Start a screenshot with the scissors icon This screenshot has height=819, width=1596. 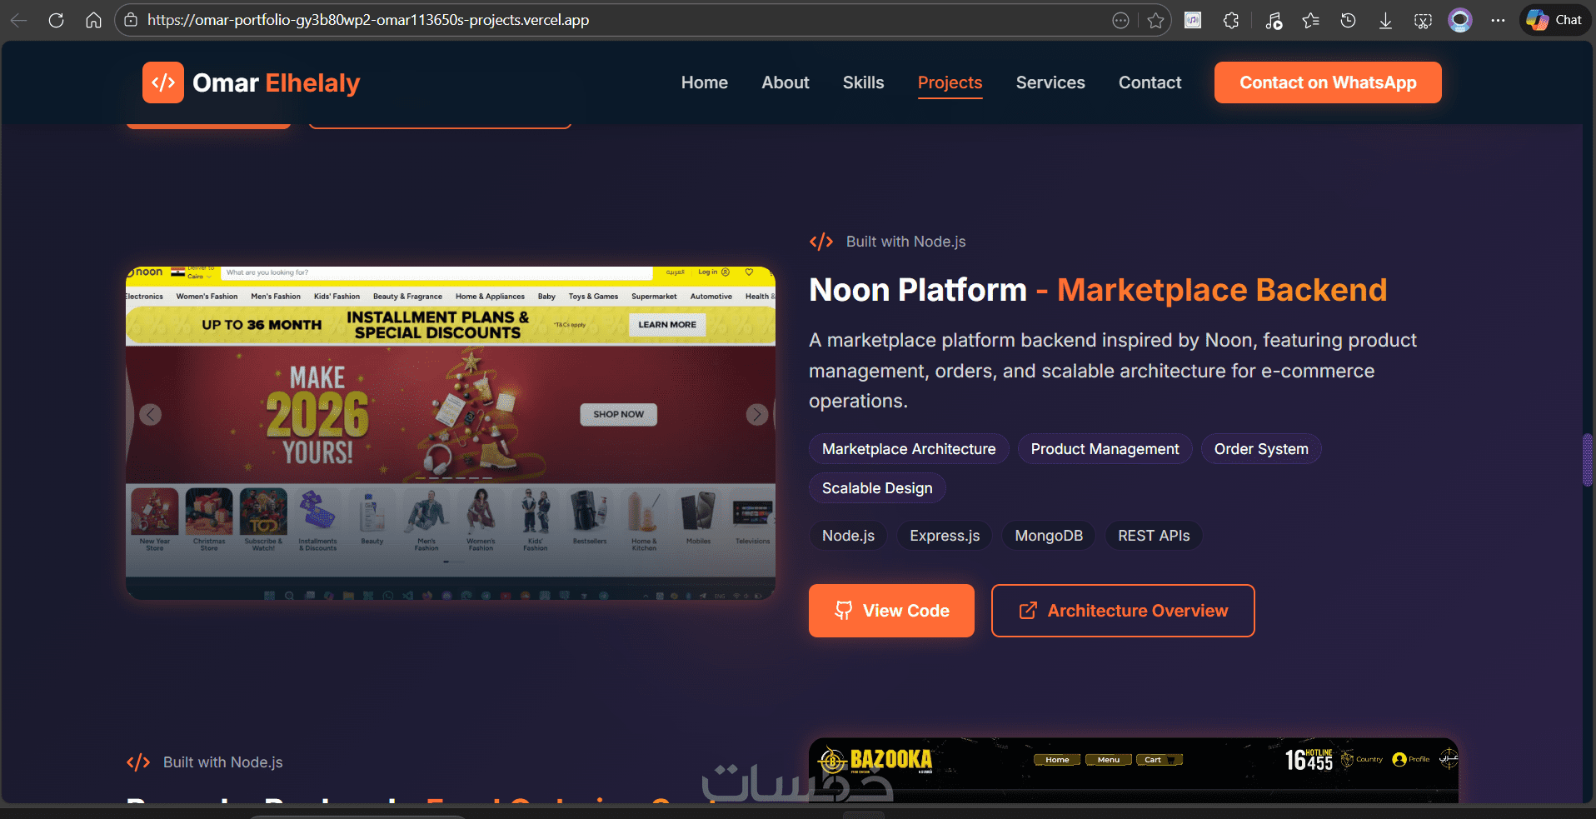click(x=1423, y=20)
